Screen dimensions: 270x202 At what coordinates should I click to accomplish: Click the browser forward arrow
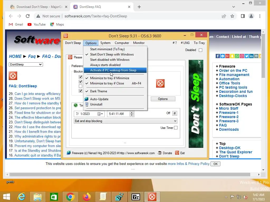(x=19, y=16)
